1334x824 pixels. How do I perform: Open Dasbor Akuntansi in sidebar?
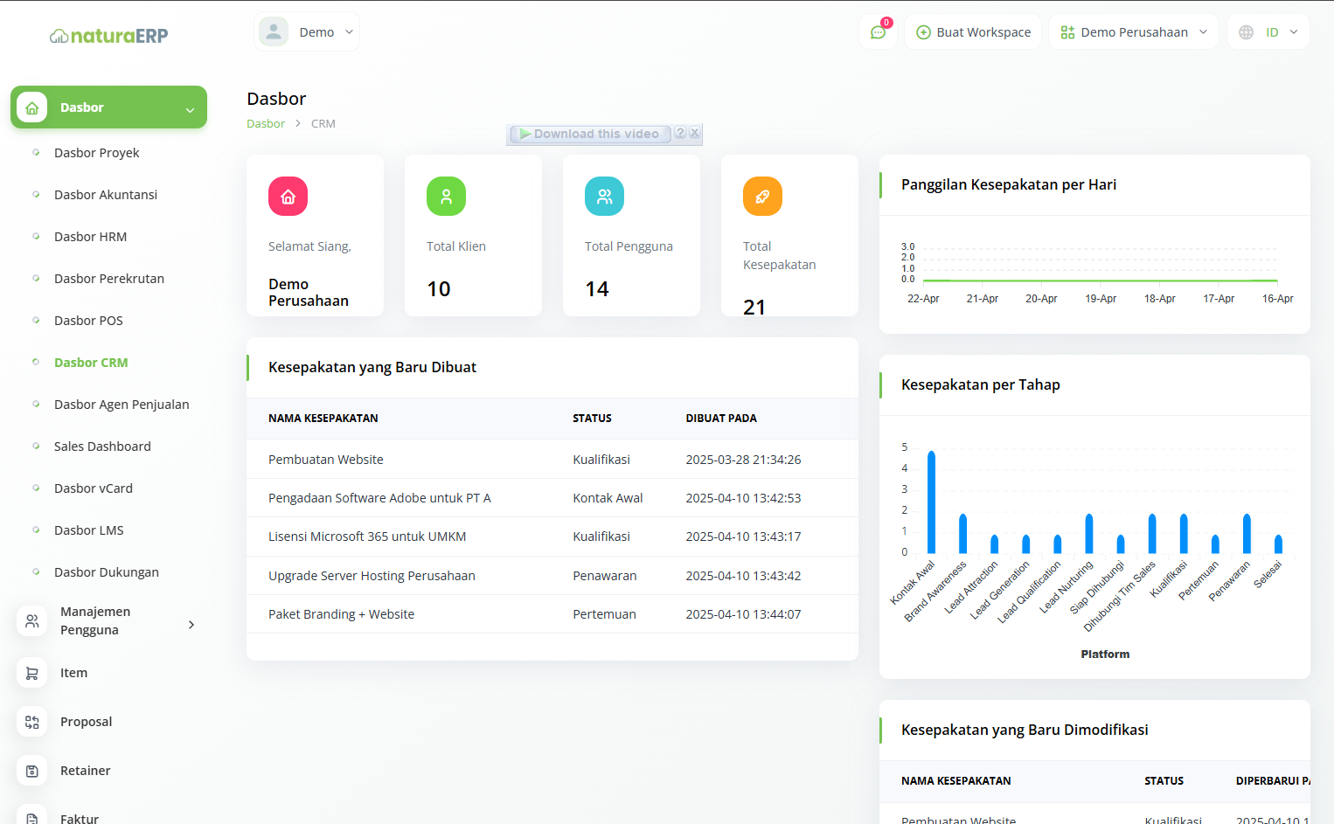tap(106, 195)
